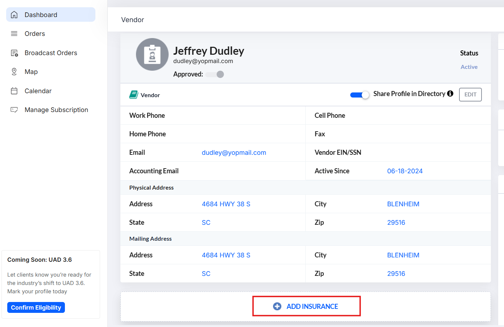
Task: Click the Mailing Address state SC
Action: [206, 274]
